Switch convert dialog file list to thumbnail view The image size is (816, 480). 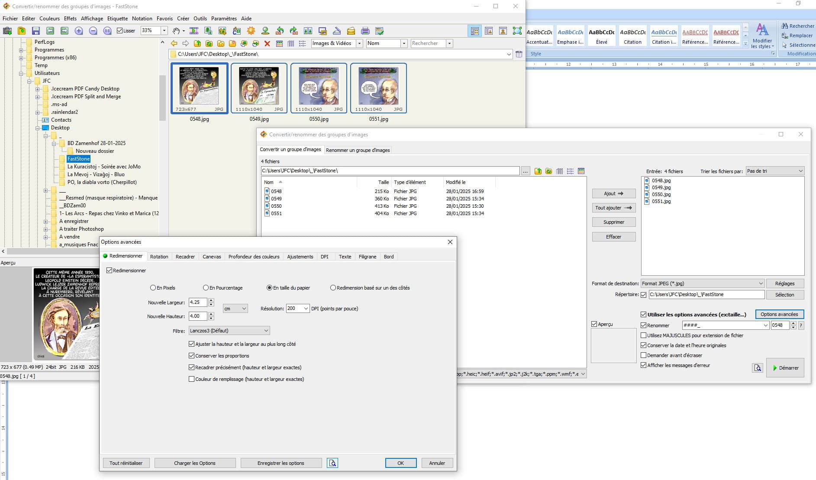pyautogui.click(x=581, y=171)
